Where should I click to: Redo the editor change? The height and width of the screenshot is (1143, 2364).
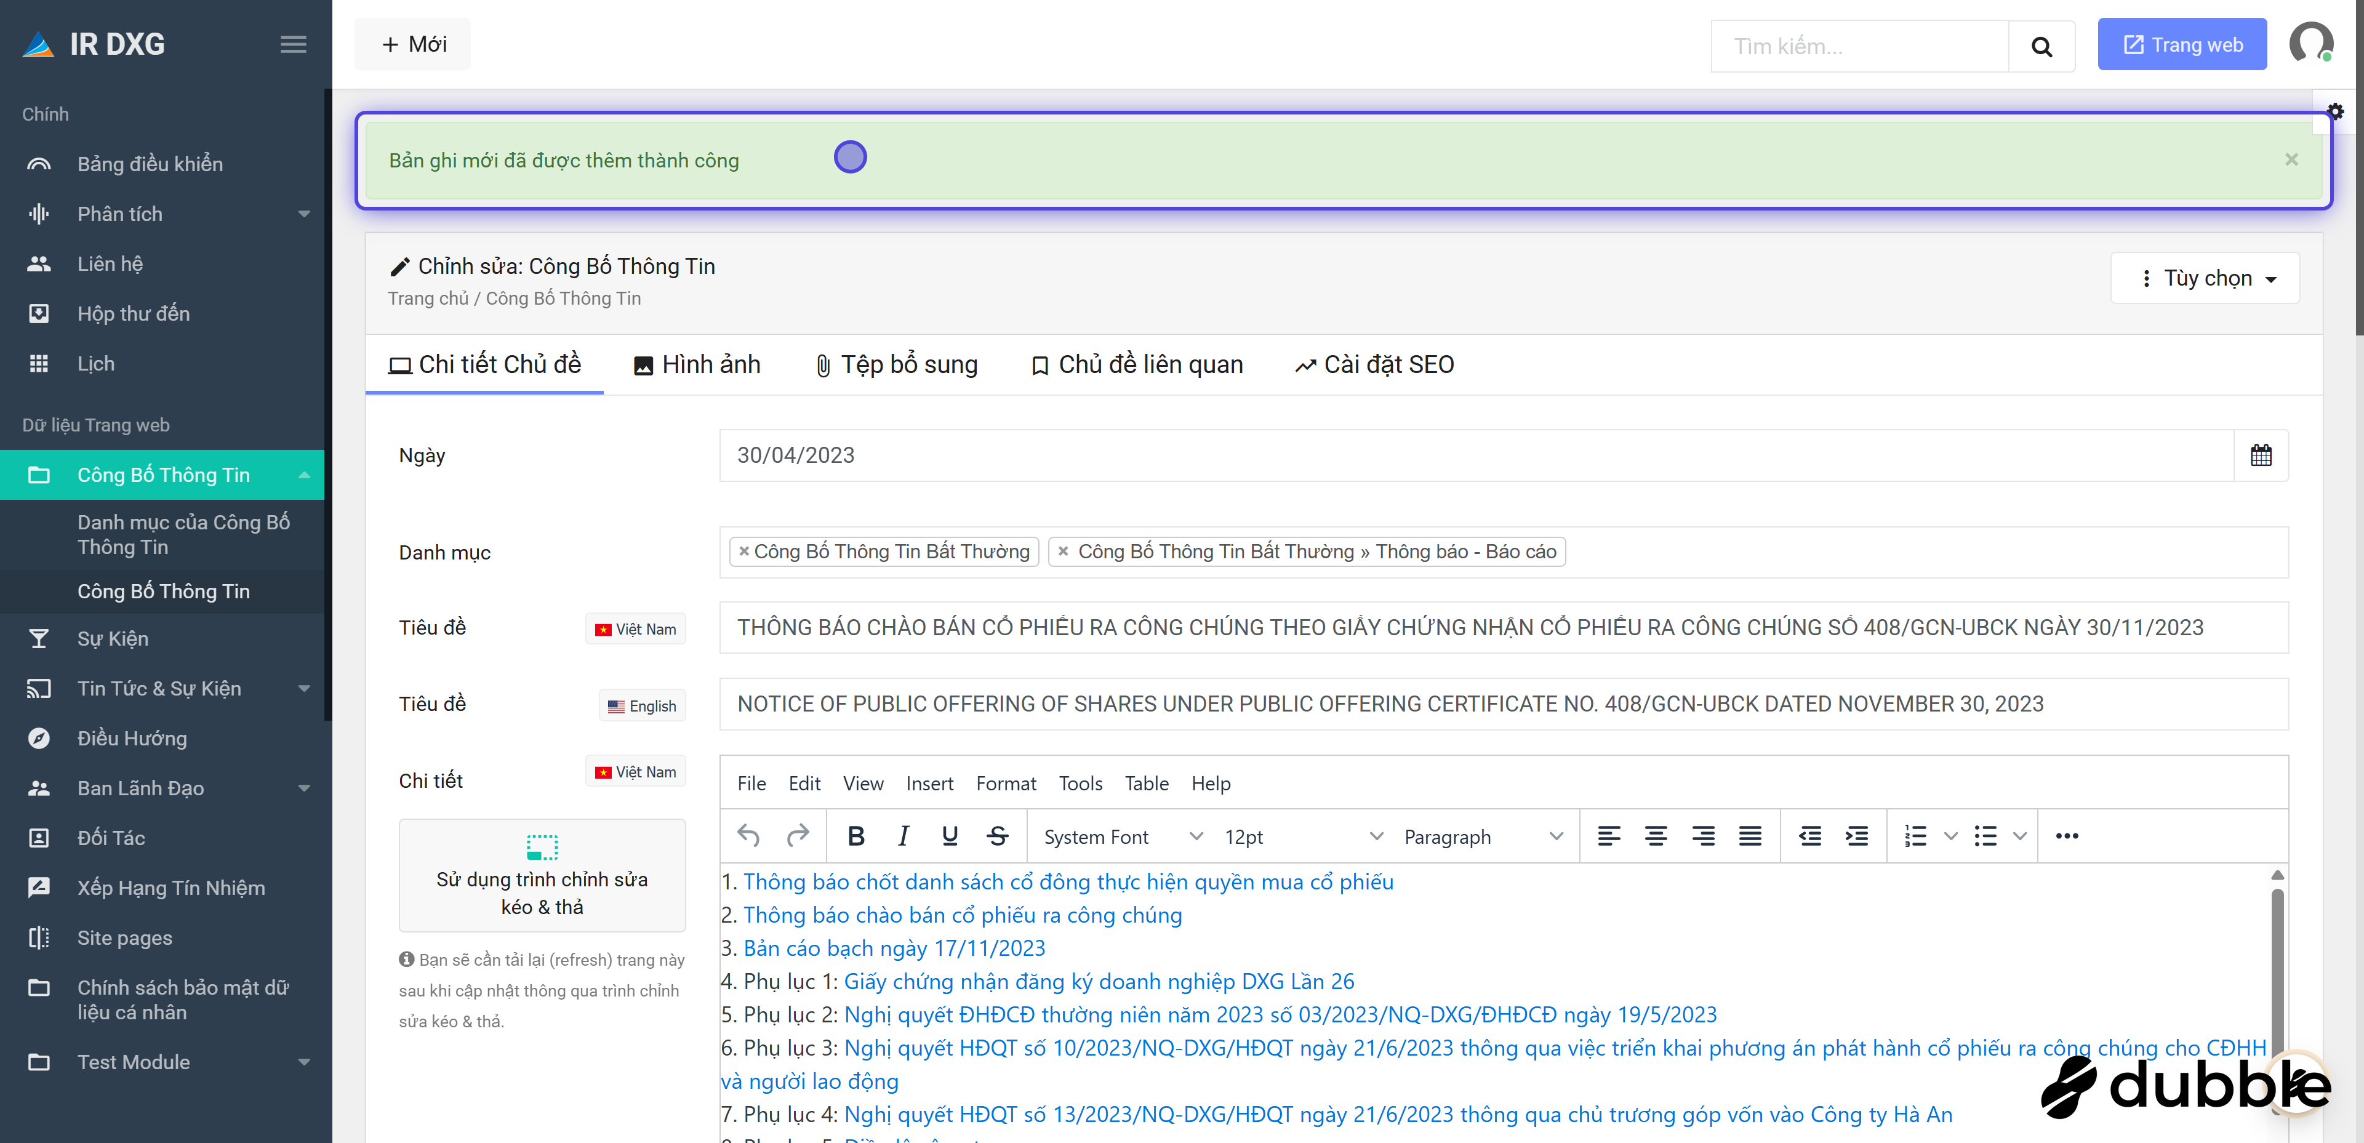click(798, 835)
